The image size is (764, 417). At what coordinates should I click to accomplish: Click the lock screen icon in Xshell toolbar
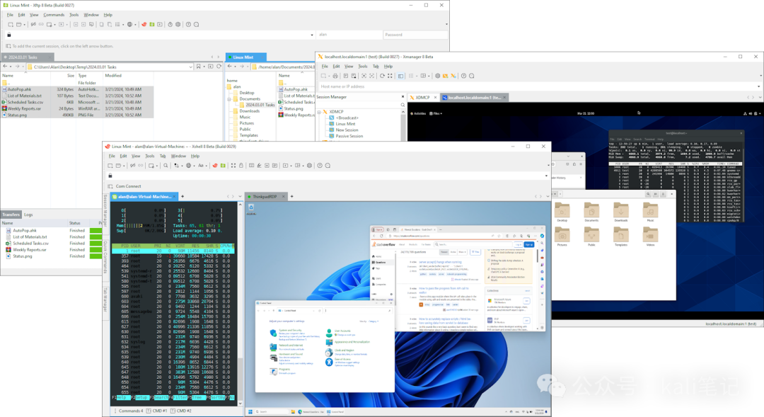241,166
